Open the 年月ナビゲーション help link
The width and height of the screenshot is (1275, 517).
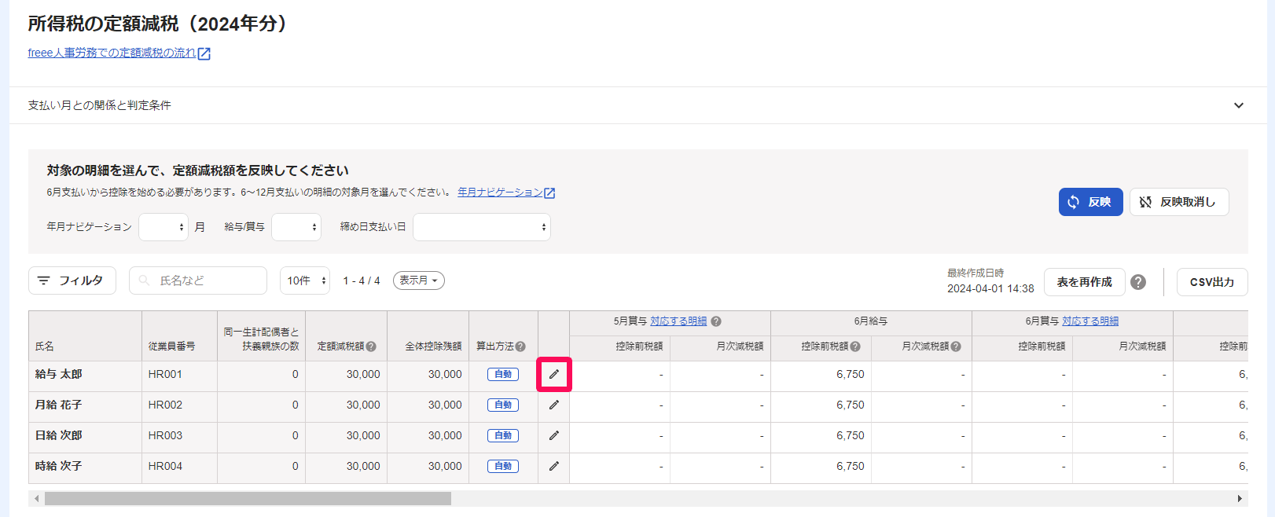500,192
